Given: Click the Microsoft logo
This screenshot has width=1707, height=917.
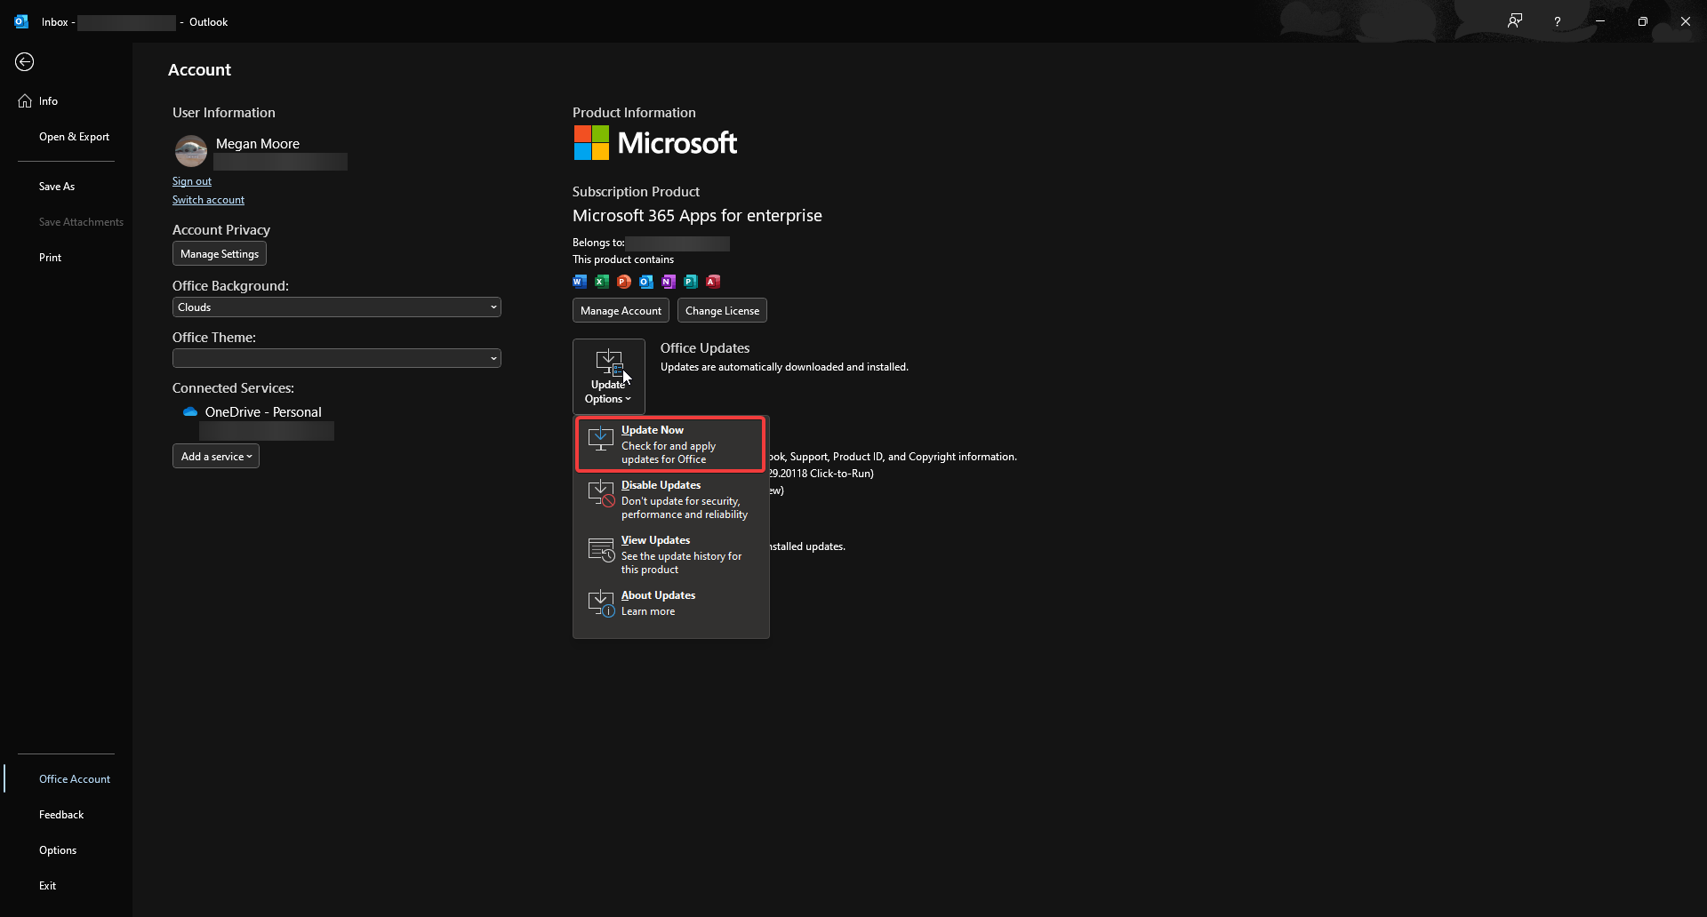Looking at the screenshot, I should (x=655, y=143).
